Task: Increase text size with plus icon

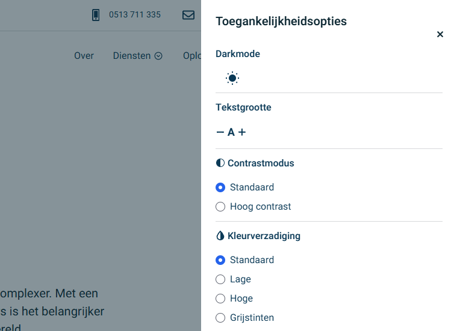Action: [242, 132]
